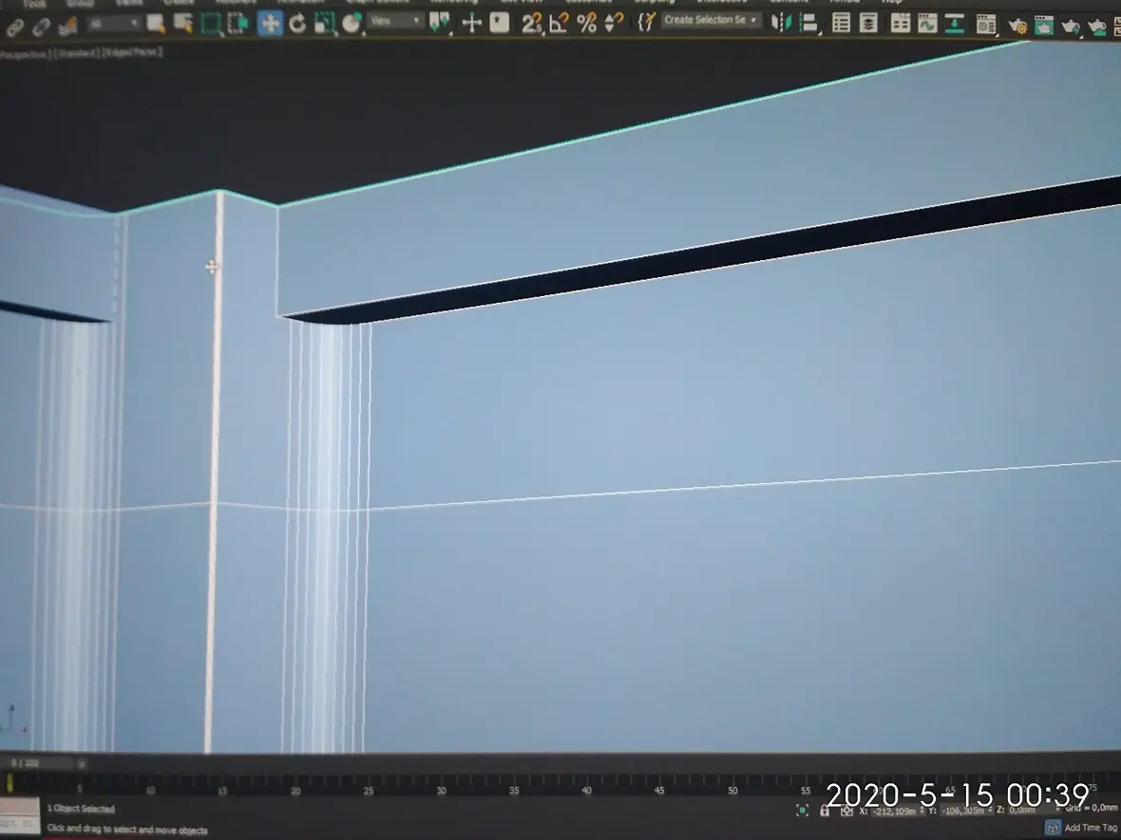Click the Render Production teapot icon
Viewport: 1121px width, 840px height.
[1071, 28]
